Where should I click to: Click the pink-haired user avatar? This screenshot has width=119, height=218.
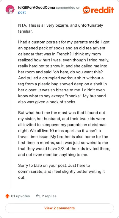coord(10,10)
